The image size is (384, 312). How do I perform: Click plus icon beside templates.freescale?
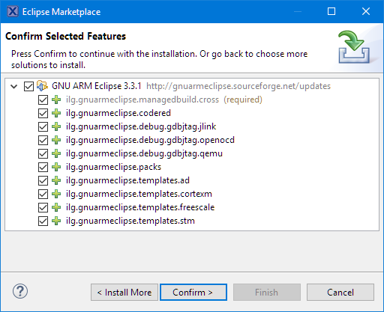(56, 207)
